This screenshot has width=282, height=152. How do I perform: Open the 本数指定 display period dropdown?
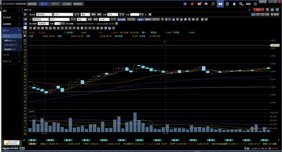tap(43, 24)
